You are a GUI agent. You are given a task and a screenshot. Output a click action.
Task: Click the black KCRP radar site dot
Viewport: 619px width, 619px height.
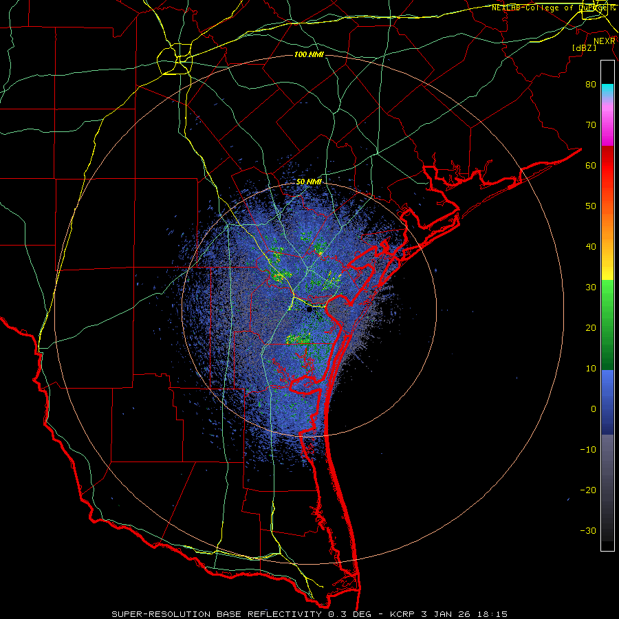(309, 309)
